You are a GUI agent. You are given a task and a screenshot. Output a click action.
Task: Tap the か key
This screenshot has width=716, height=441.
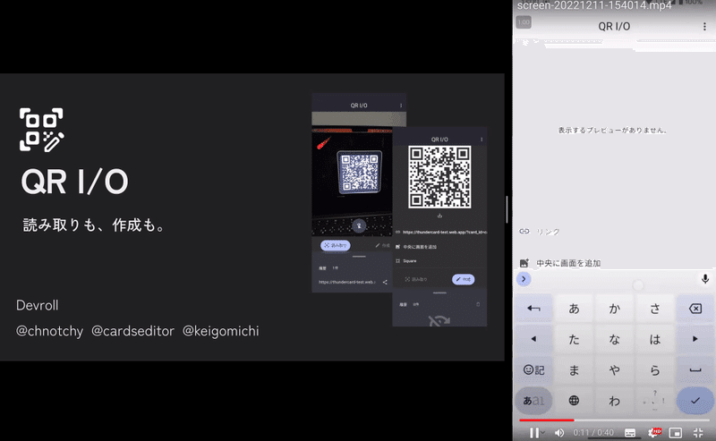614,310
